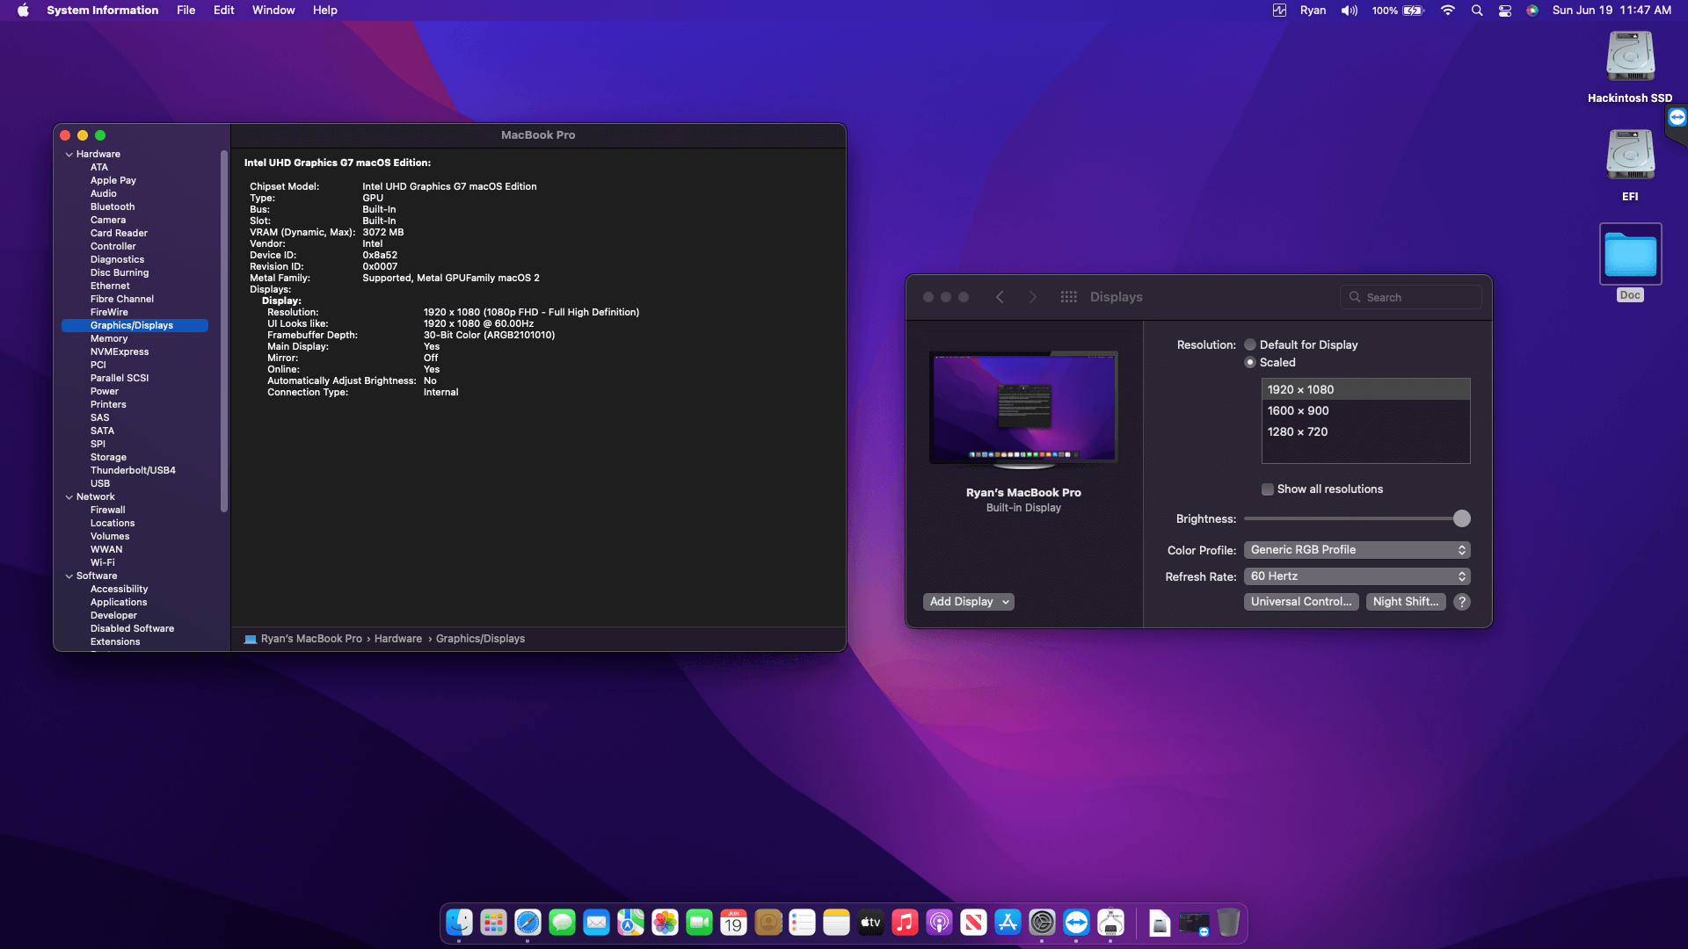Open System Preferences dock icon

(1042, 923)
